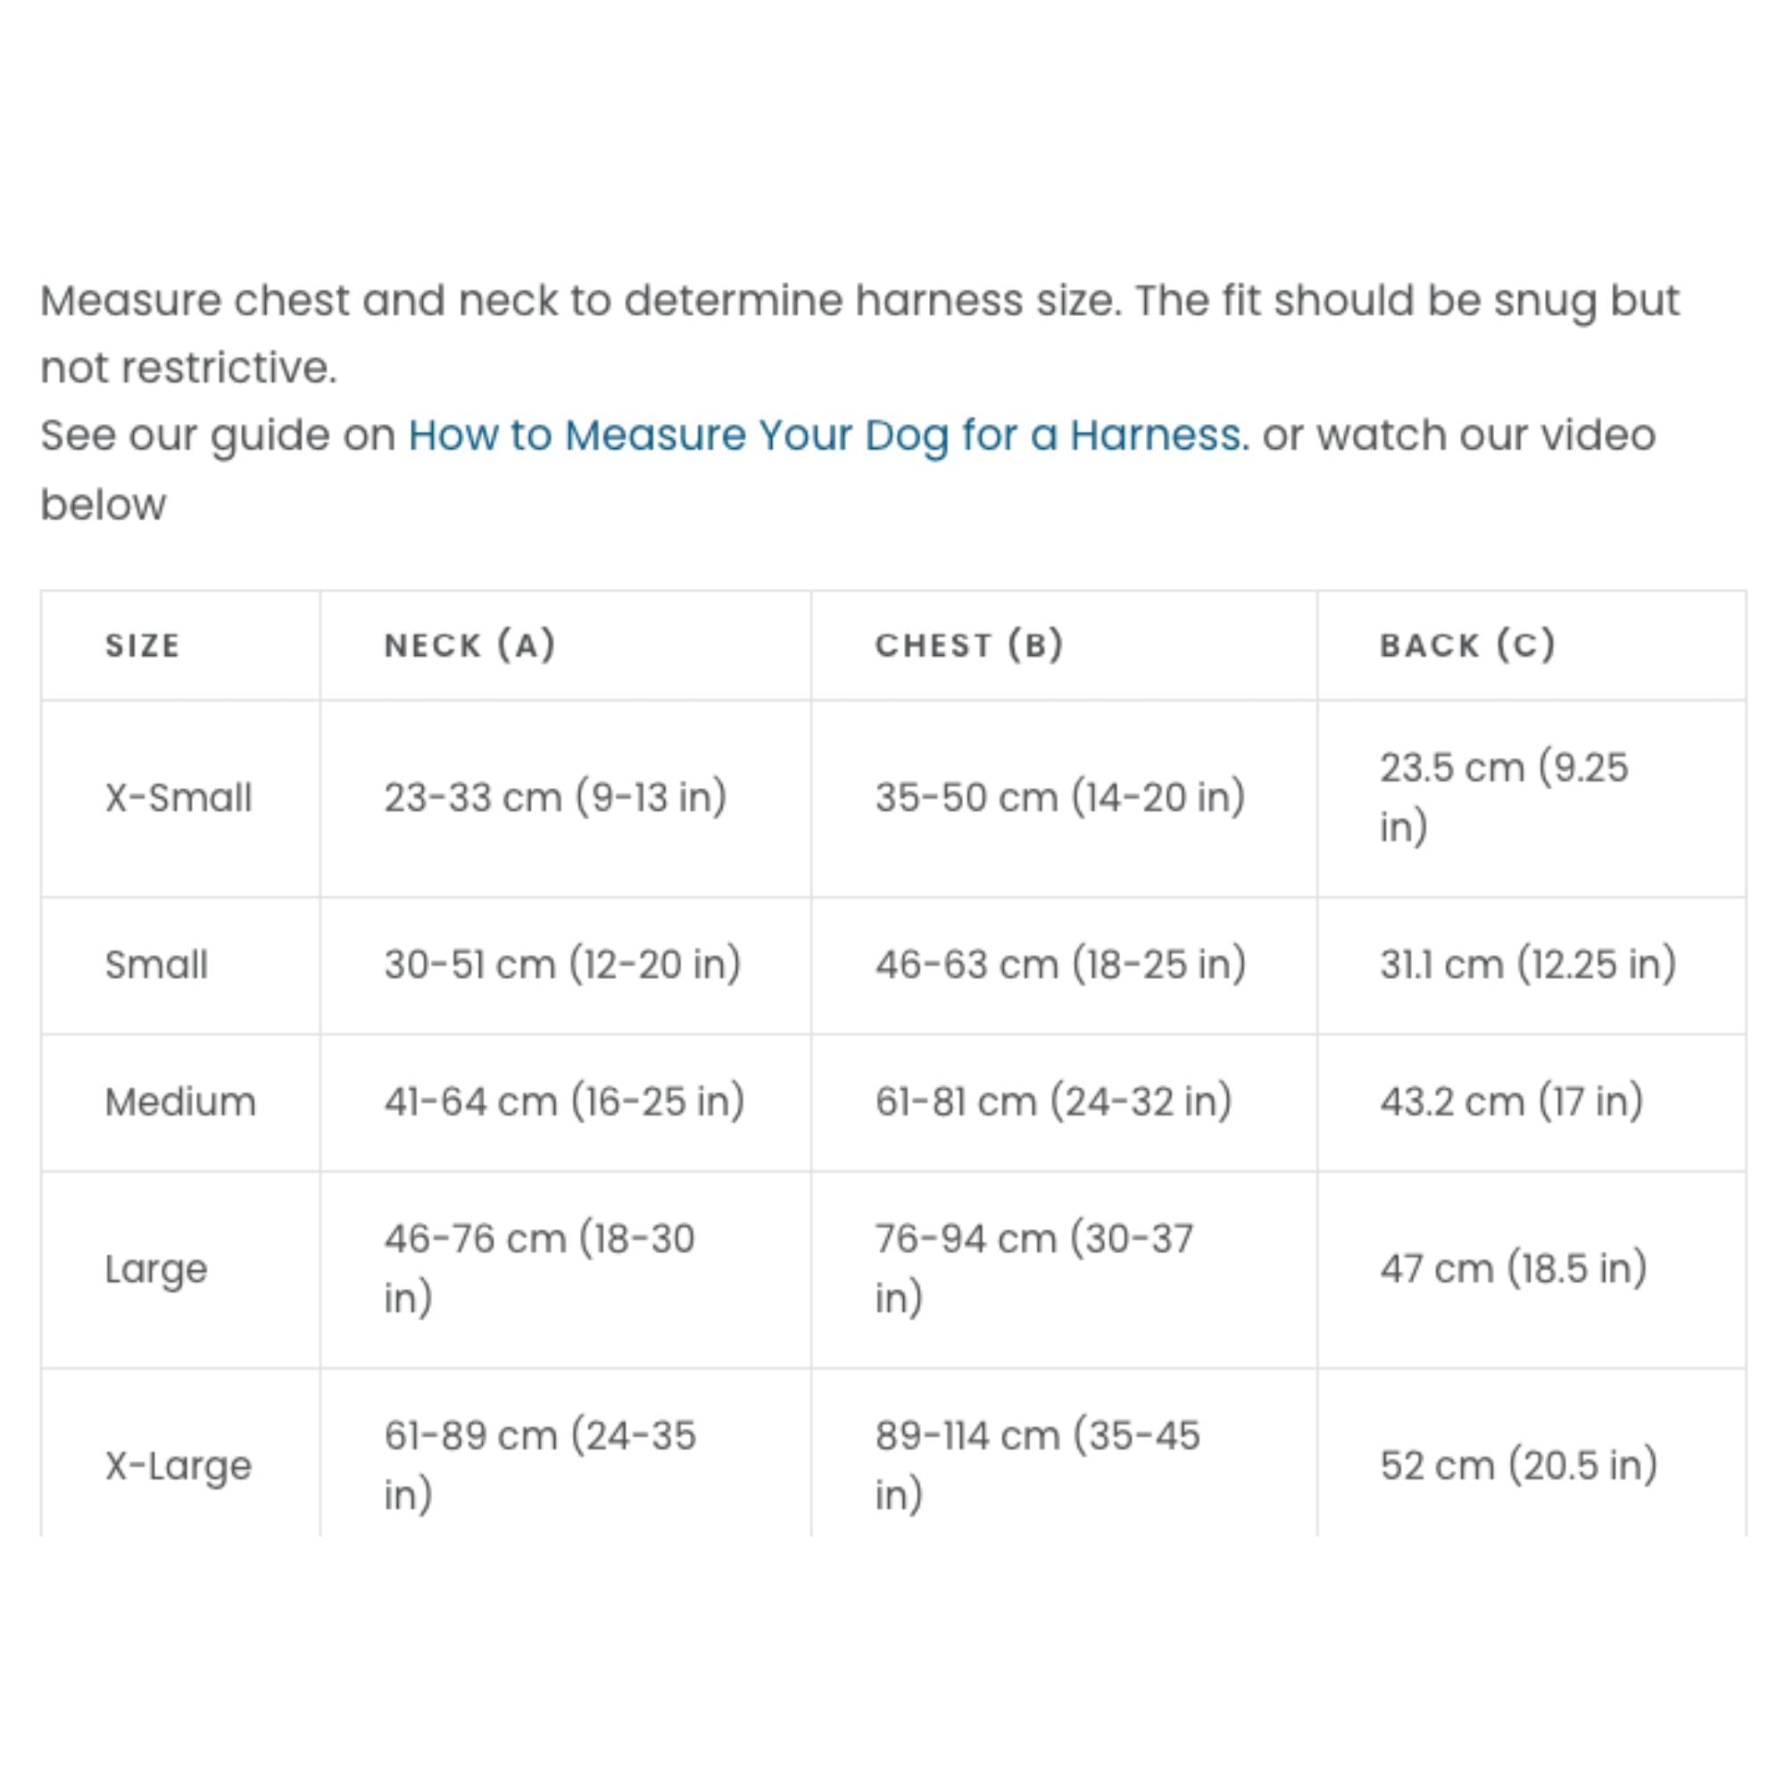Select the Large size row label
This screenshot has height=1785, width=1785.
pos(156,1268)
